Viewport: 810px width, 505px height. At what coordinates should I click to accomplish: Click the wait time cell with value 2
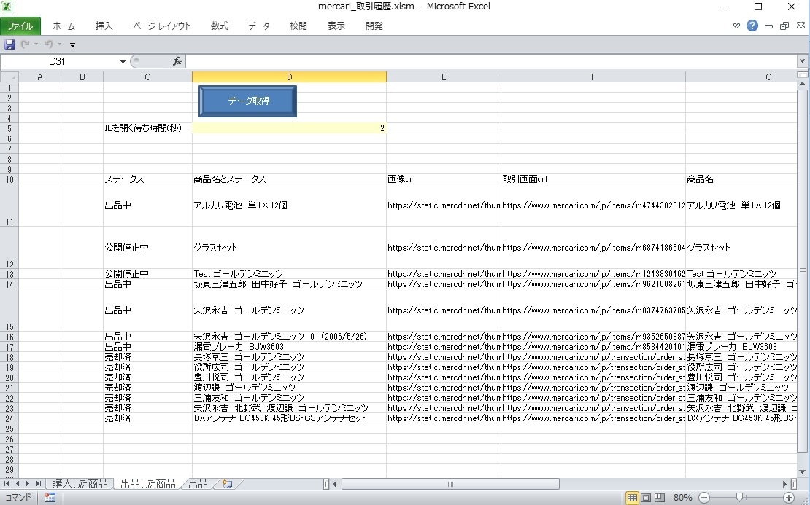(x=289, y=128)
